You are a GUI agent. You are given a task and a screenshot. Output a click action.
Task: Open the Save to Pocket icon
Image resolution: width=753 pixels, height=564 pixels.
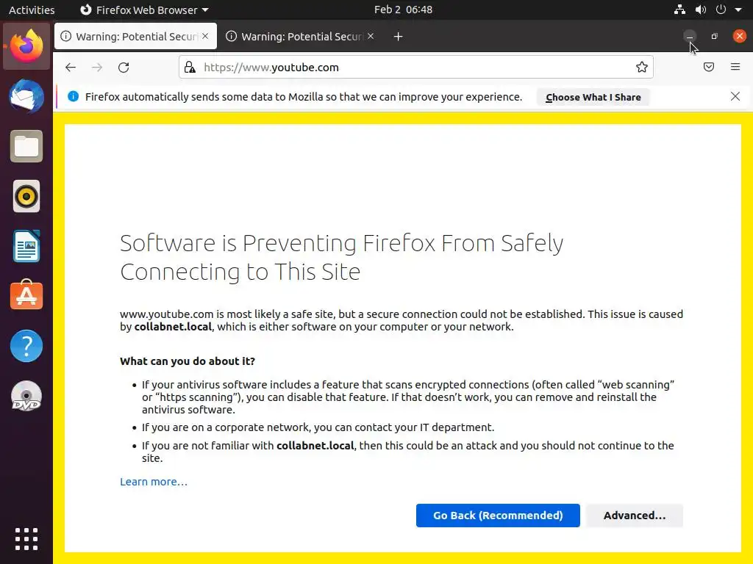[709, 68]
